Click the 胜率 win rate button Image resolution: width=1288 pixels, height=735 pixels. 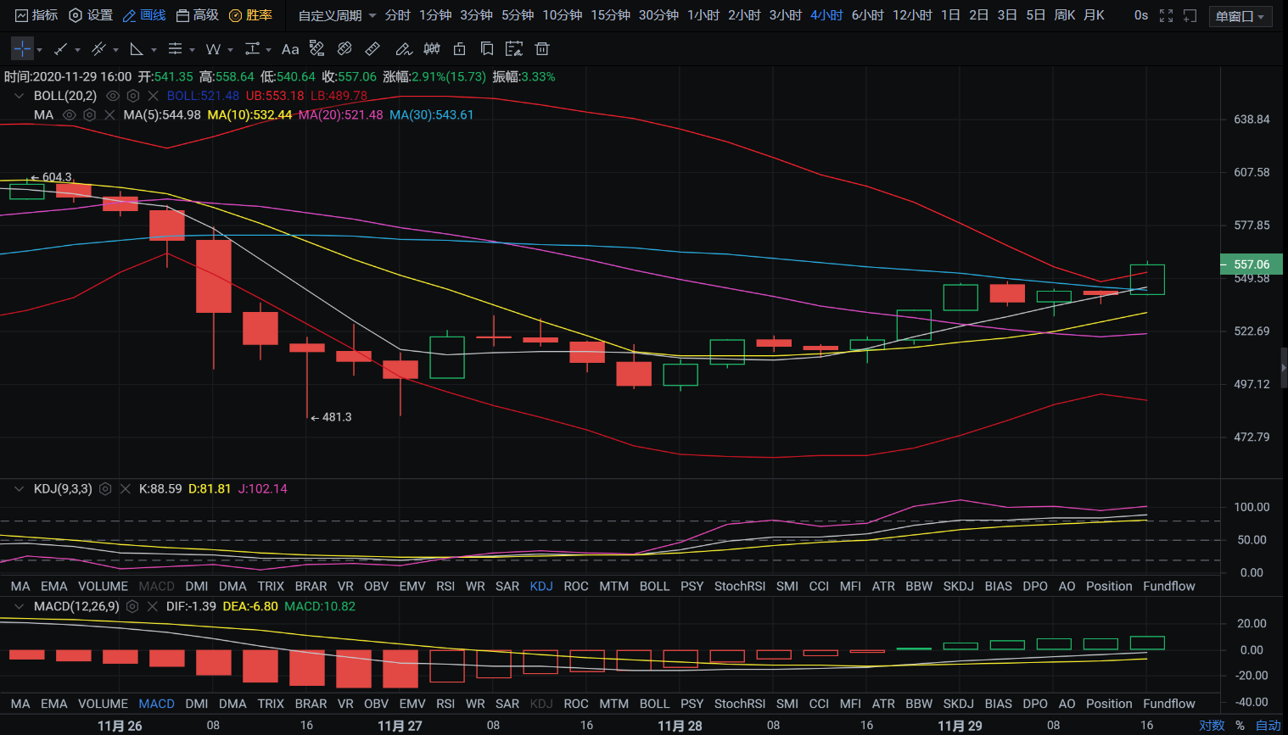pyautogui.click(x=250, y=15)
